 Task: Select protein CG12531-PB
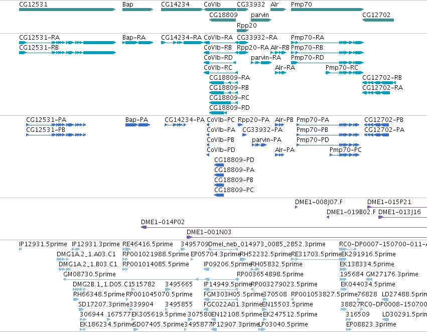click(56, 135)
